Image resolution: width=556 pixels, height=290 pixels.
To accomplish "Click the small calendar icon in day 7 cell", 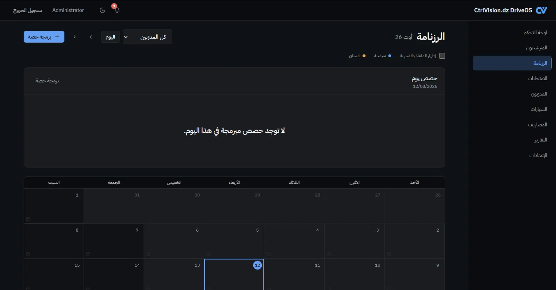I will pos(88,254).
